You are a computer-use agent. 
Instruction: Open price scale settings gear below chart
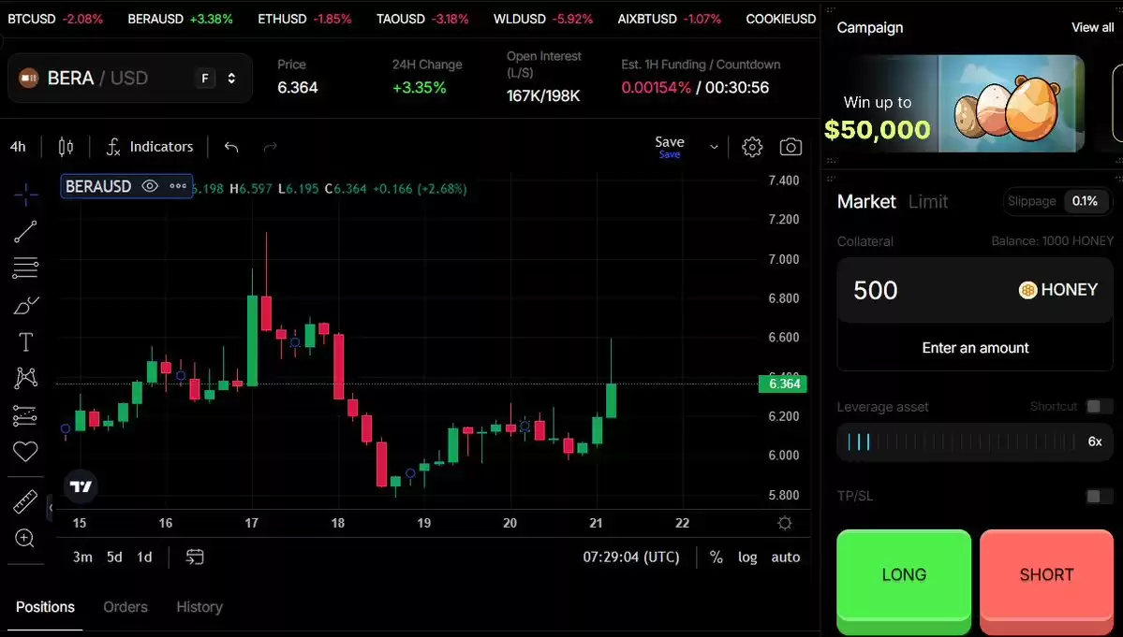[785, 523]
